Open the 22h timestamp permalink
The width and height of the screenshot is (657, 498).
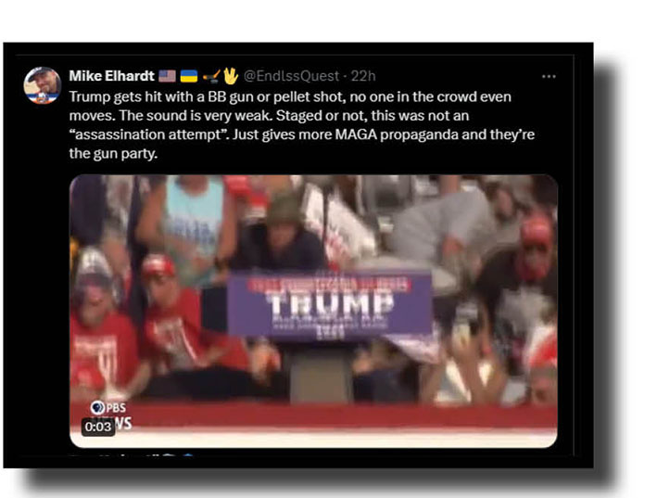[x=363, y=76]
